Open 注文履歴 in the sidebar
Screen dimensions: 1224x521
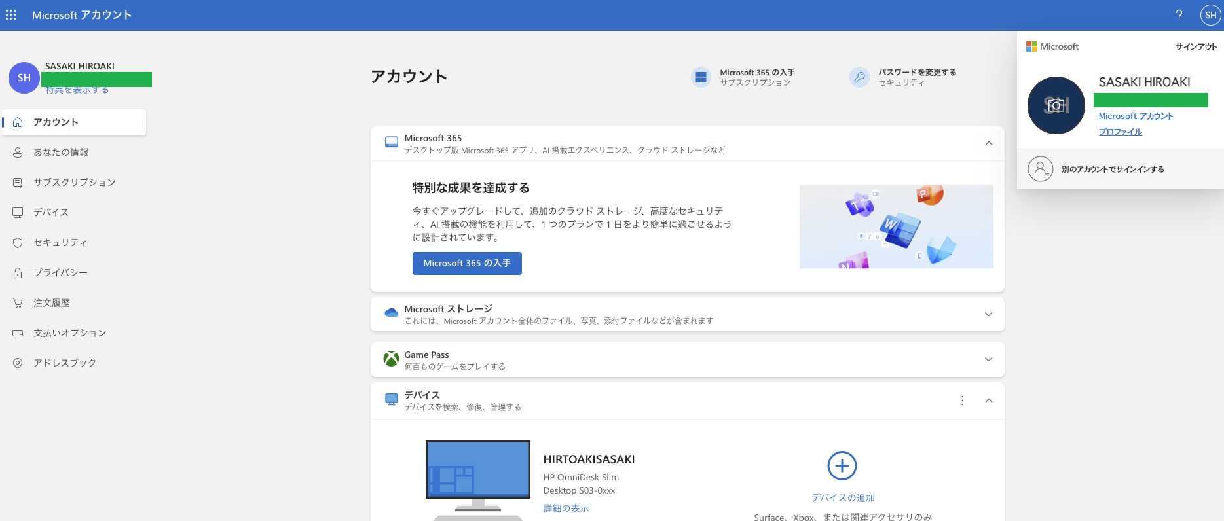point(74,303)
